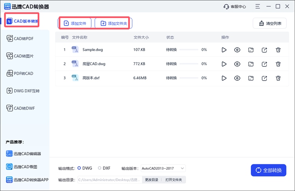Click the 输出目录 path field
The width and height of the screenshot is (295, 191).
109,180
